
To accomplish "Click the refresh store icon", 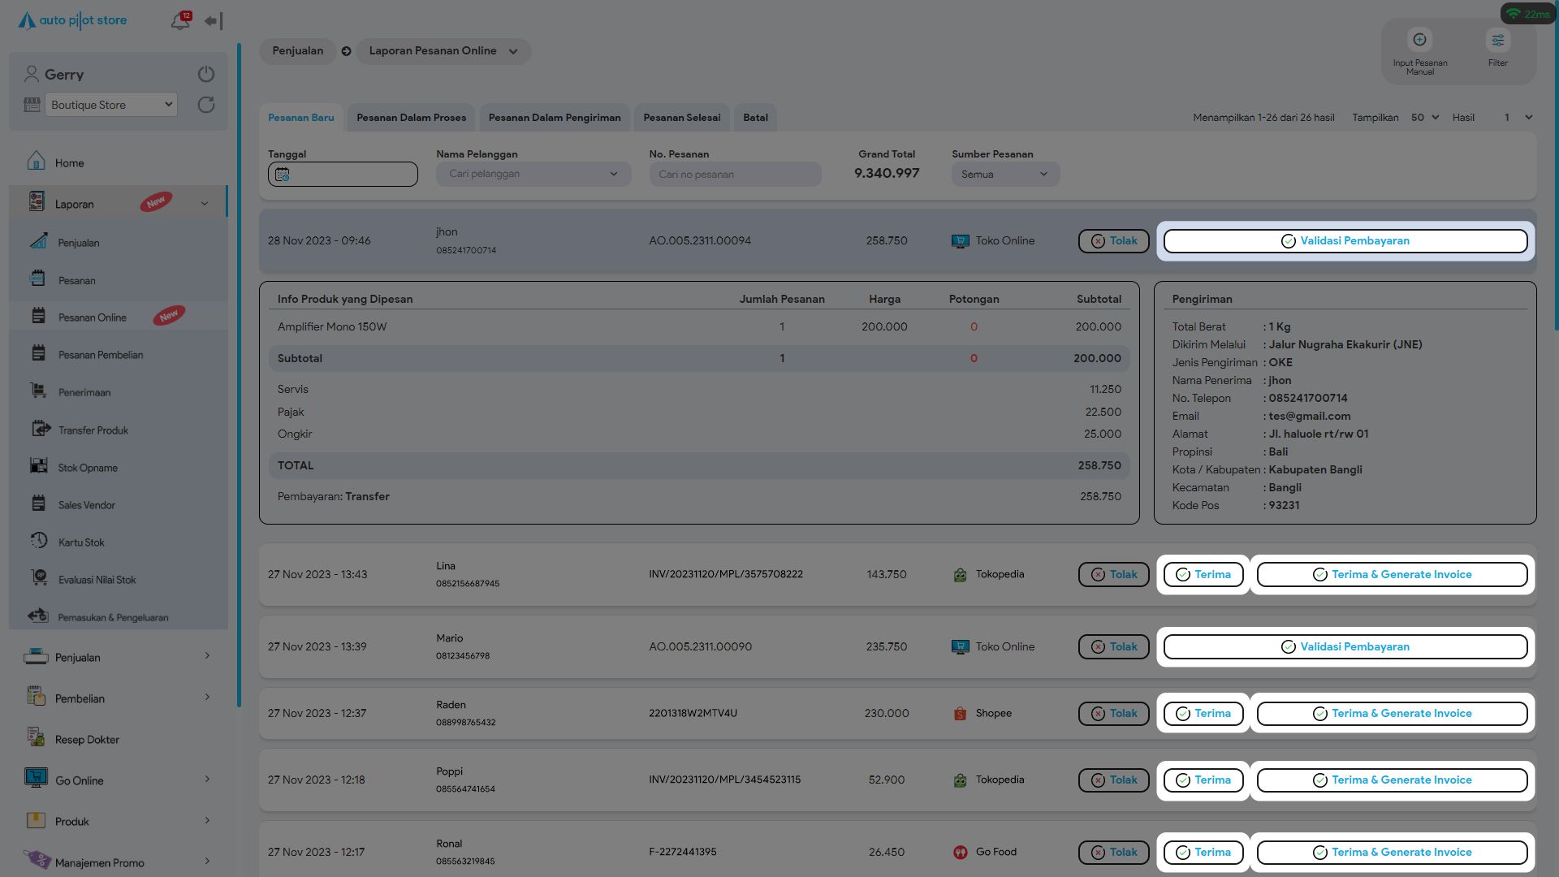I will point(206,105).
